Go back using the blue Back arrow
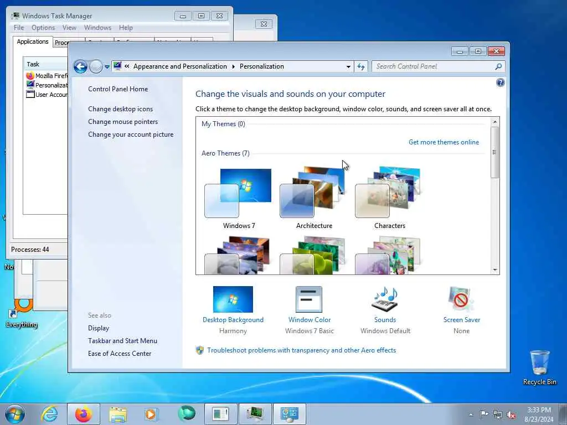The width and height of the screenshot is (567, 425). (80, 66)
